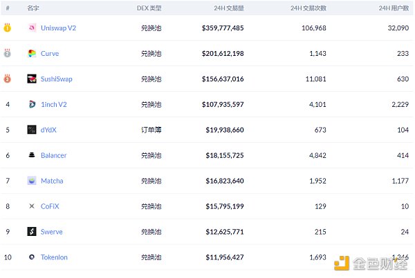Select the volume $359,777,485
The image size is (415, 278).
pyautogui.click(x=223, y=28)
